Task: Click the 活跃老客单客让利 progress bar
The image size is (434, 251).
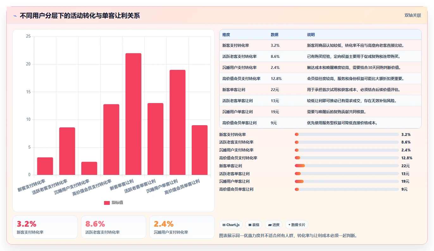Action: (347, 174)
